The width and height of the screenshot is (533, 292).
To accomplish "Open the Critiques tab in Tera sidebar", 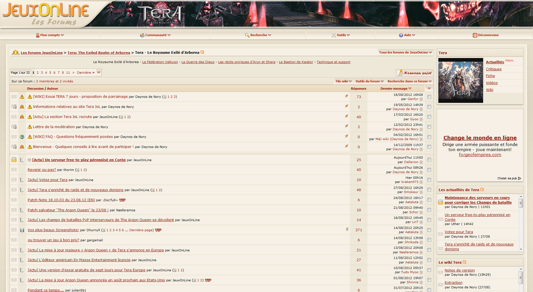I will [x=494, y=69].
